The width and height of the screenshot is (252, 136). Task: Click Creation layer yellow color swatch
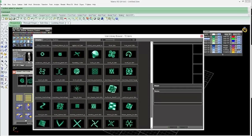(x=233, y=52)
